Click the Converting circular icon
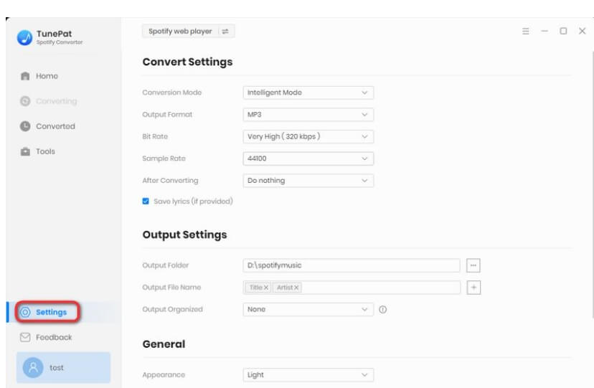 [25, 101]
